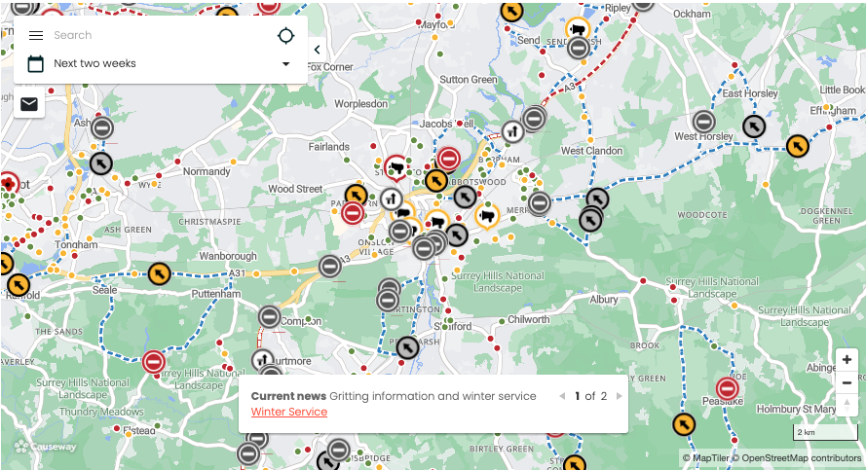The width and height of the screenshot is (866, 470).
Task: Select the grey closure marker at West Horsley
Action: click(703, 122)
